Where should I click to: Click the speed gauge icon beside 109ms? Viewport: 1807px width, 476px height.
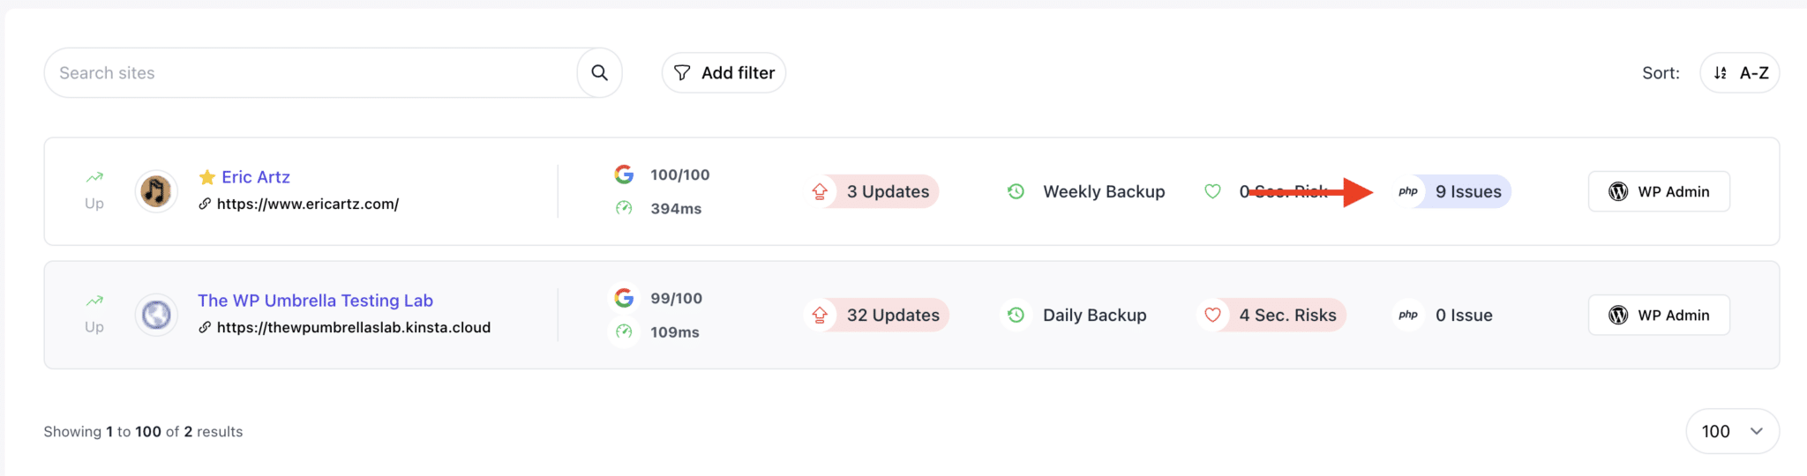(624, 331)
